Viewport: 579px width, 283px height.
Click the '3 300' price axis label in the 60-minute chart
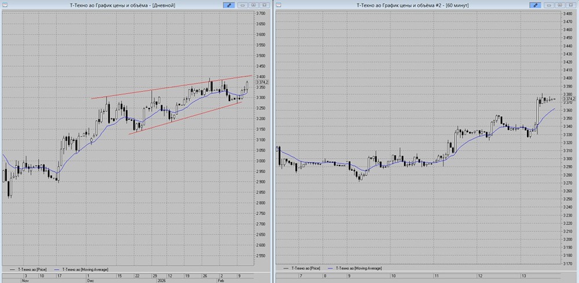(x=569, y=159)
